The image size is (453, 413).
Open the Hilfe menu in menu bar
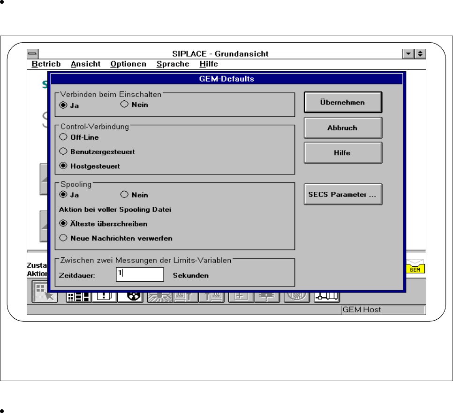pyautogui.click(x=209, y=64)
